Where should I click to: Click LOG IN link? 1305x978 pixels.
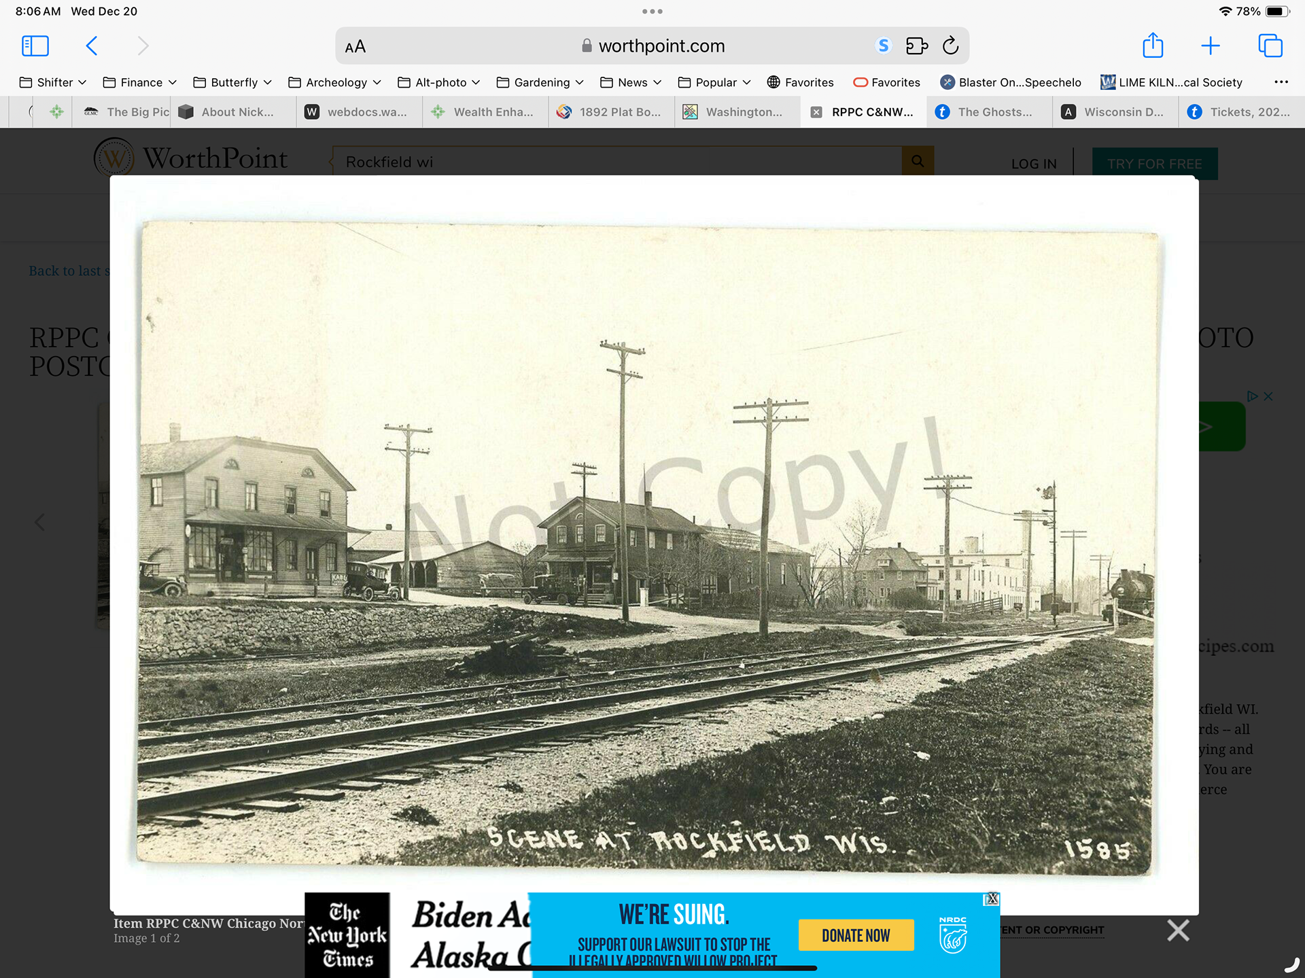1034,164
